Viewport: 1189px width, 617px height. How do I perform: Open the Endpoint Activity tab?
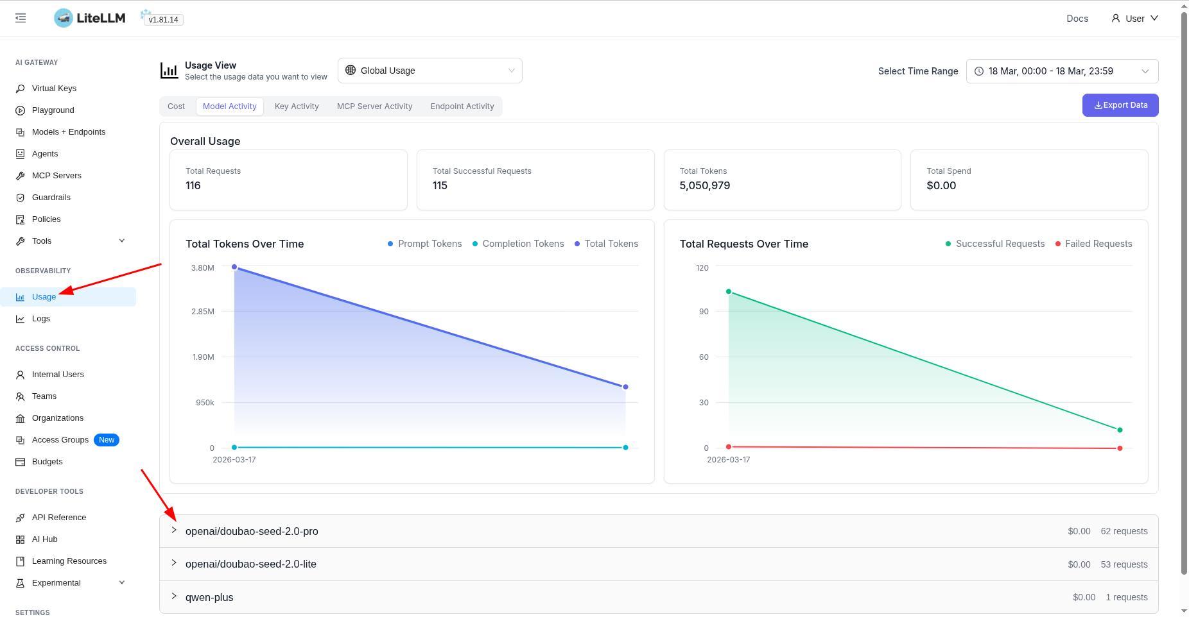click(462, 106)
